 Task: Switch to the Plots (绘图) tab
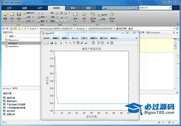[24, 8]
